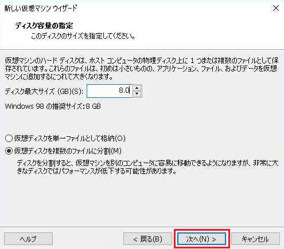This screenshot has height=249, width=284.
Task: Click the ディスク容量の指定 heading
Action: pos(44,26)
